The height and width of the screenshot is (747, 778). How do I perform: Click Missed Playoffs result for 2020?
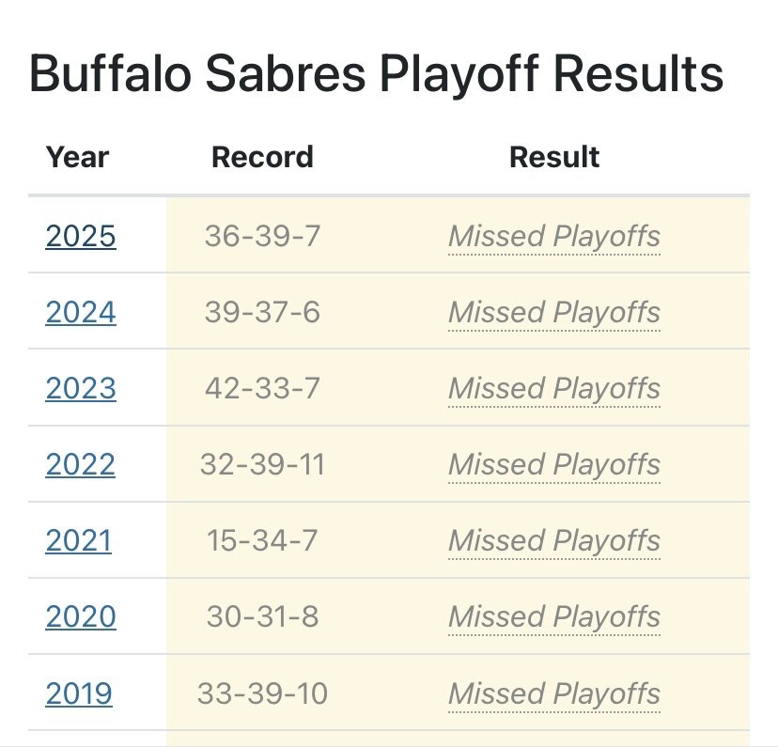554,617
